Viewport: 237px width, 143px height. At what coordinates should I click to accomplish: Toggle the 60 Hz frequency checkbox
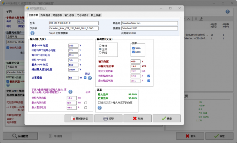pos(133,52)
